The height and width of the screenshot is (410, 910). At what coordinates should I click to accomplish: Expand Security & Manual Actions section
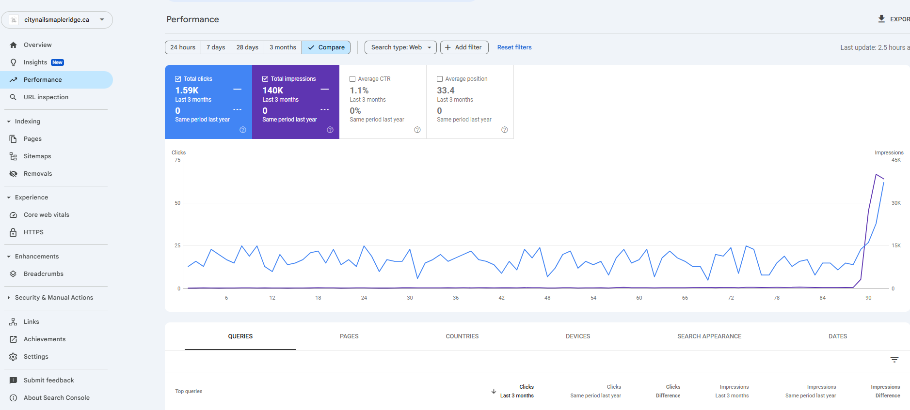click(x=54, y=298)
